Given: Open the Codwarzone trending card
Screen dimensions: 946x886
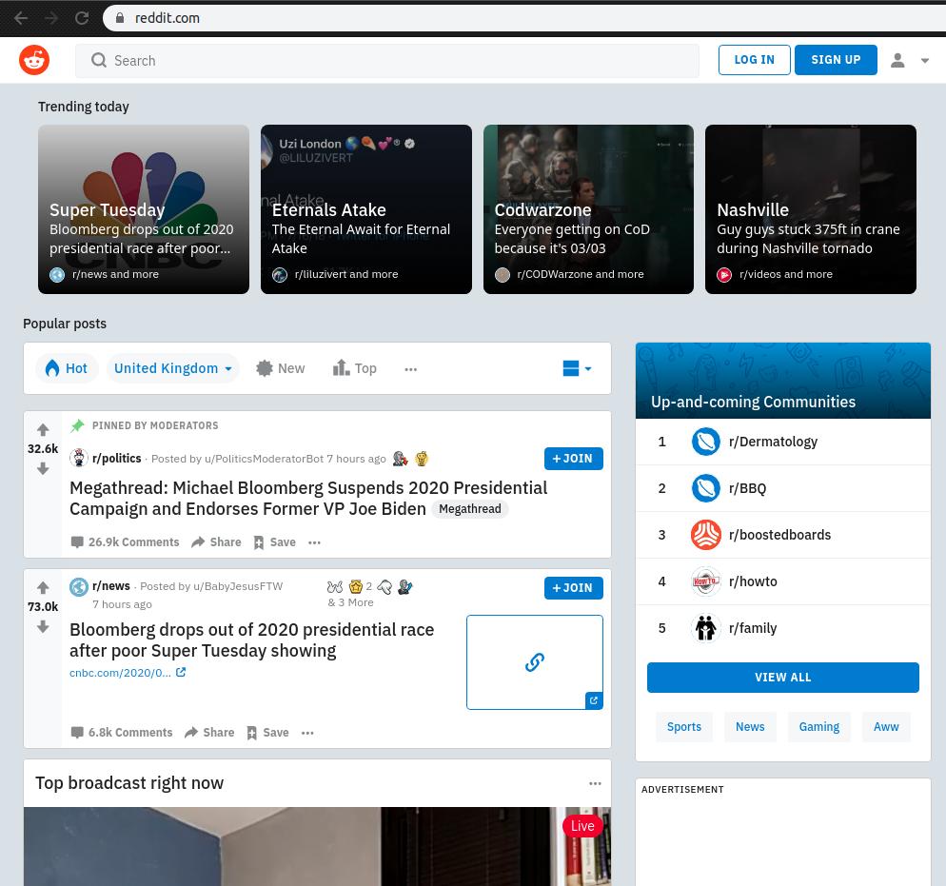Looking at the screenshot, I should (588, 209).
